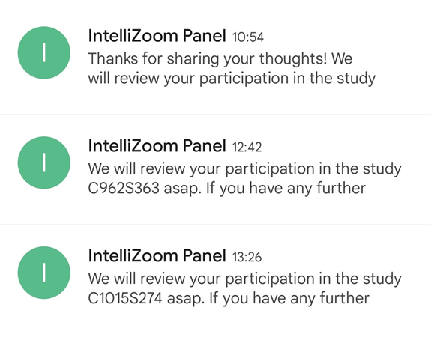Click 'We will review' line in the 13:26 email
The height and width of the screenshot is (337, 431).
[x=244, y=279]
